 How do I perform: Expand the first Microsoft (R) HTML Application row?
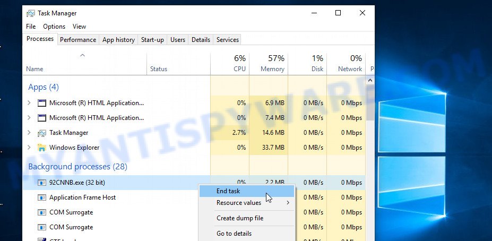click(x=29, y=102)
